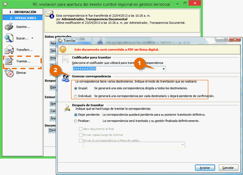This screenshot has height=175, width=243.
Task: Switch to 2 - OPERACIONES tab
Action: 23,18
